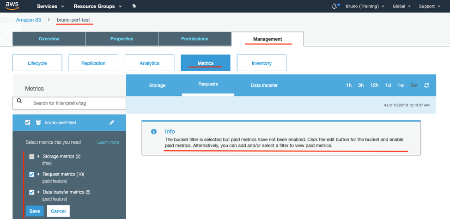Click the bucket icon beside bruno-perf-test
This screenshot has width=450, height=219.
[38, 122]
